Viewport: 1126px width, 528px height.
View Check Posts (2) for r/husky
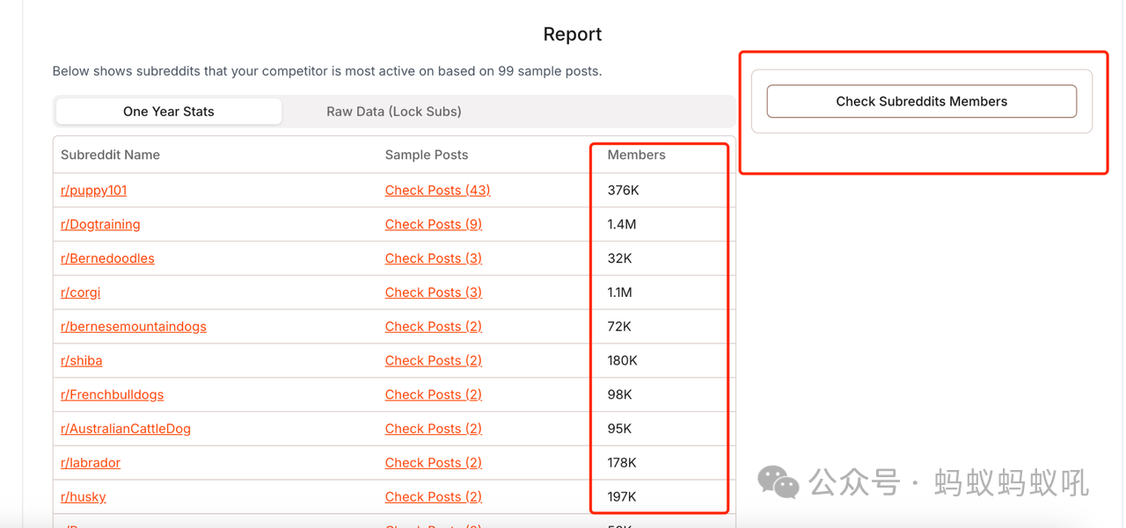(x=434, y=497)
